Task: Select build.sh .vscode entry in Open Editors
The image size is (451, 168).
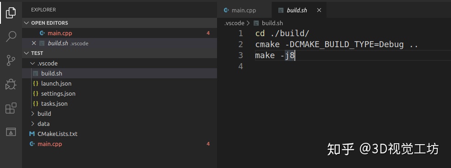Action: pos(120,43)
